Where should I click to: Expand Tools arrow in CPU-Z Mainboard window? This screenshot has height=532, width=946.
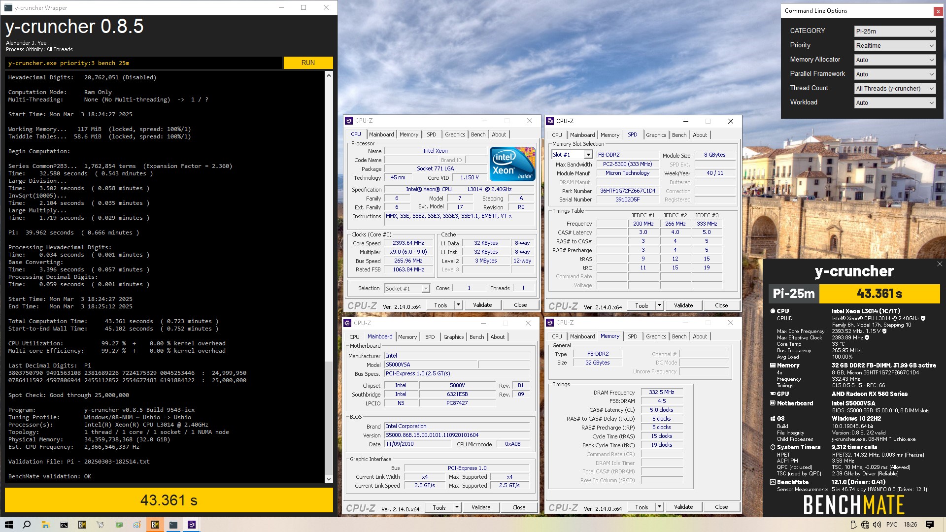pos(457,507)
